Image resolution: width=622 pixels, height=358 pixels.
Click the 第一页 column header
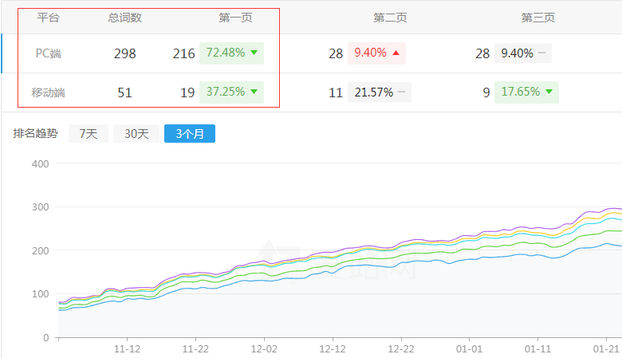[236, 17]
